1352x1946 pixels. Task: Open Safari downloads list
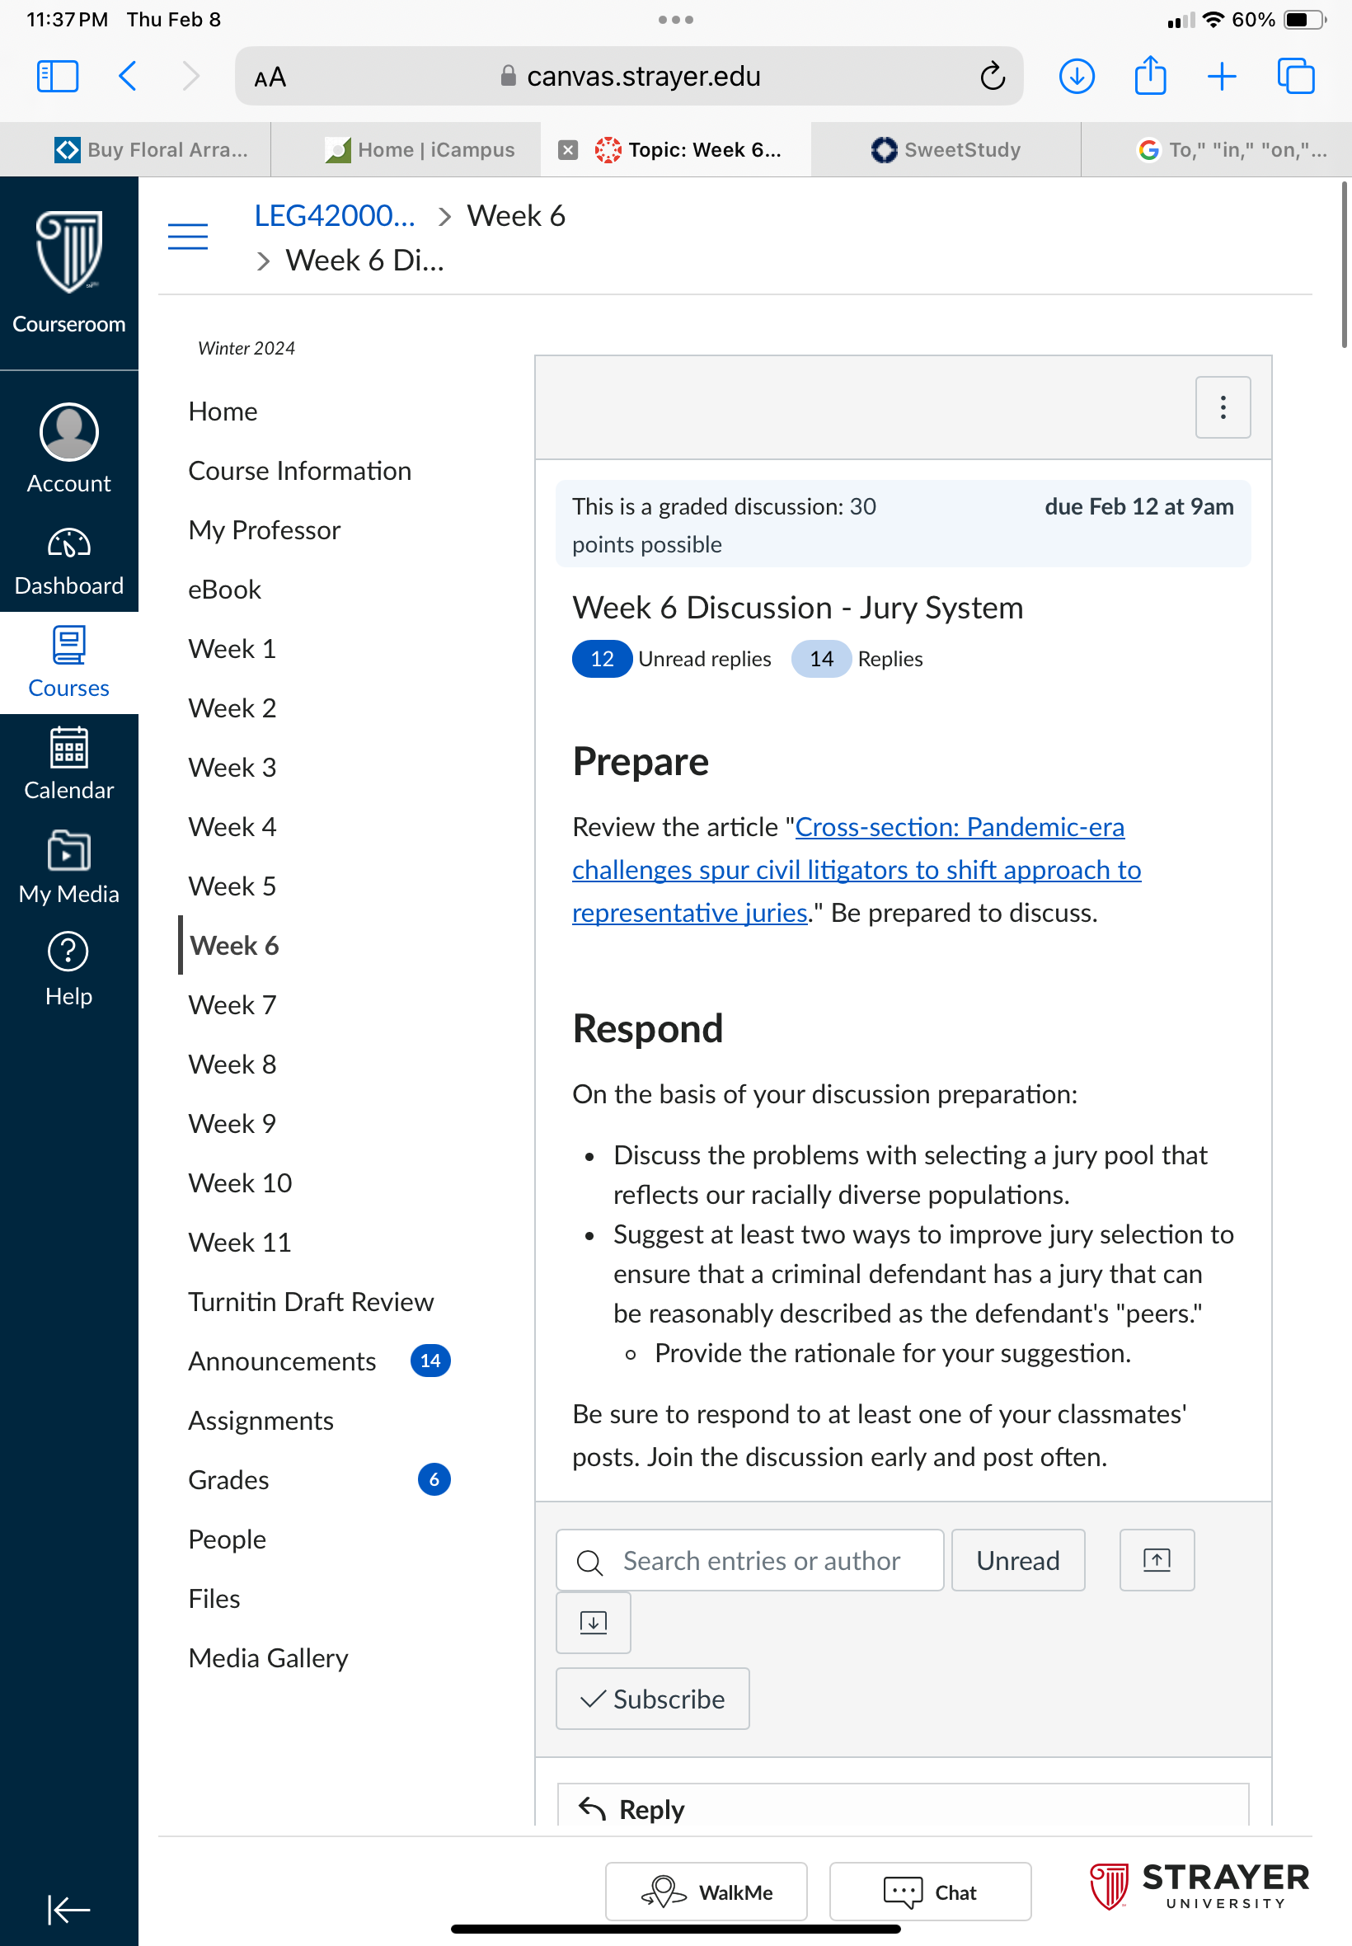[x=1077, y=76]
